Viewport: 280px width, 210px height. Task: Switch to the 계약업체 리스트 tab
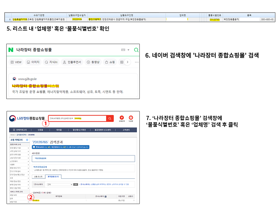tap(53, 176)
